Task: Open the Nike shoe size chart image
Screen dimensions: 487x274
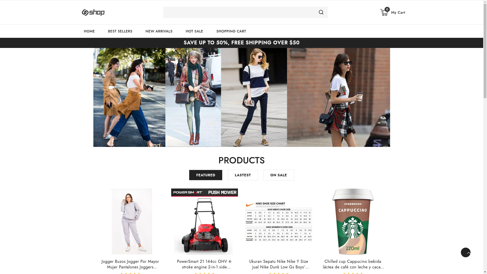Action: coord(279,221)
